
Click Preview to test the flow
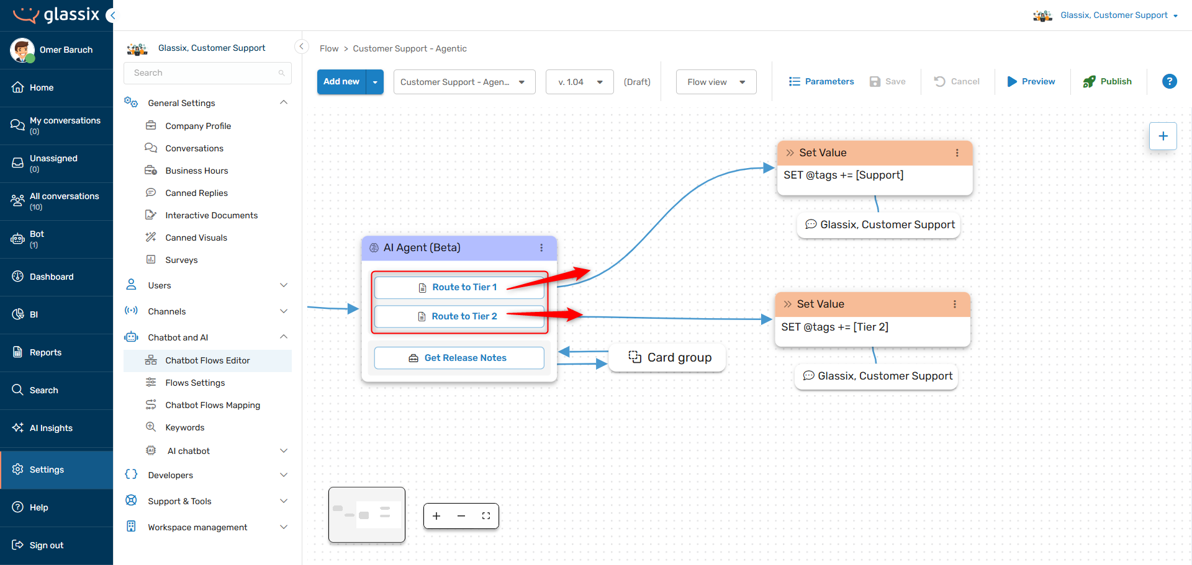click(1031, 81)
